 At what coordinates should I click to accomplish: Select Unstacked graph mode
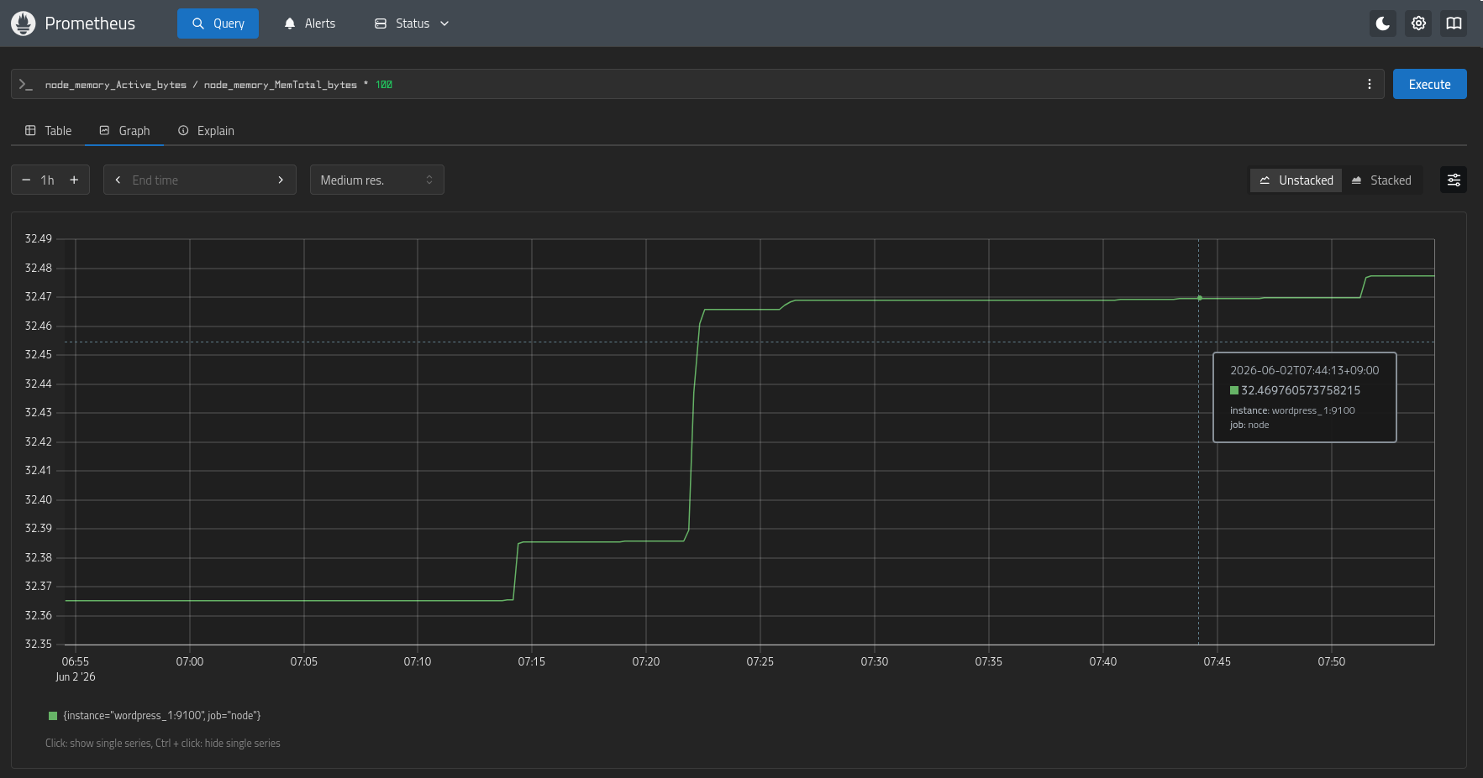tap(1296, 180)
